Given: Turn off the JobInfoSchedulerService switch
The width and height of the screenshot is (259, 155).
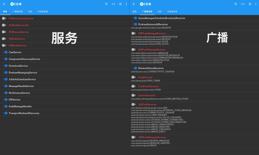Looking at the screenshot, I should point(5,79).
